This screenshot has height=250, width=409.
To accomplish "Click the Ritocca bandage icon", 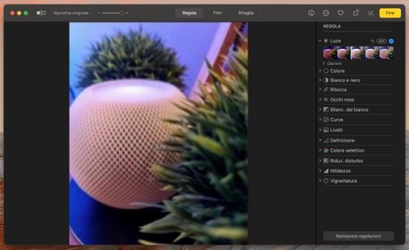I will coord(326,89).
